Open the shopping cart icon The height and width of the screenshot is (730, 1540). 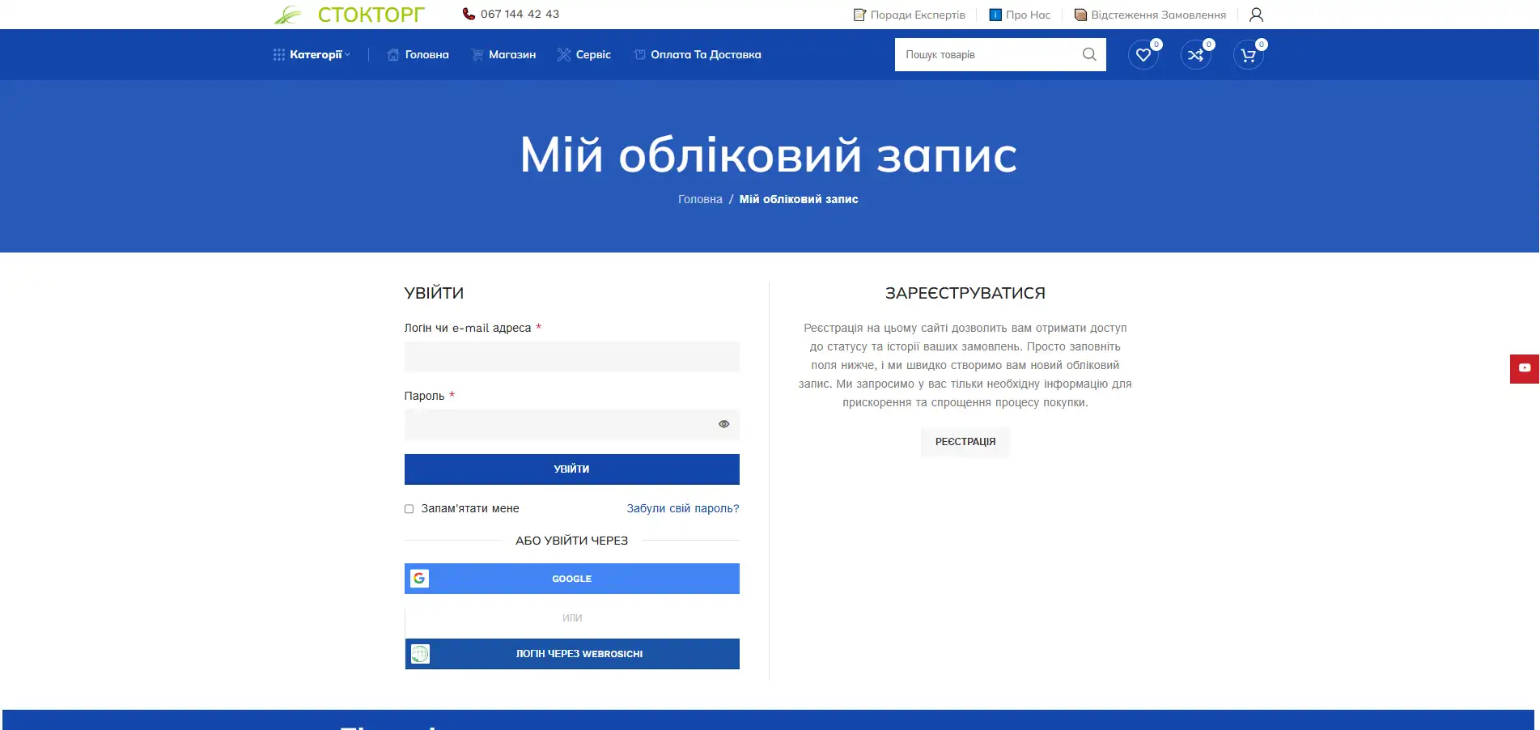click(1249, 55)
